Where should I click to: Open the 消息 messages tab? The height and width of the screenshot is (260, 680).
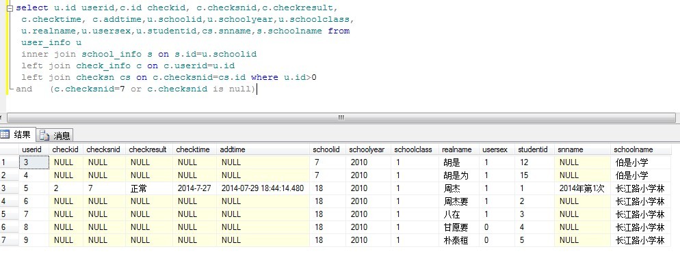point(55,135)
